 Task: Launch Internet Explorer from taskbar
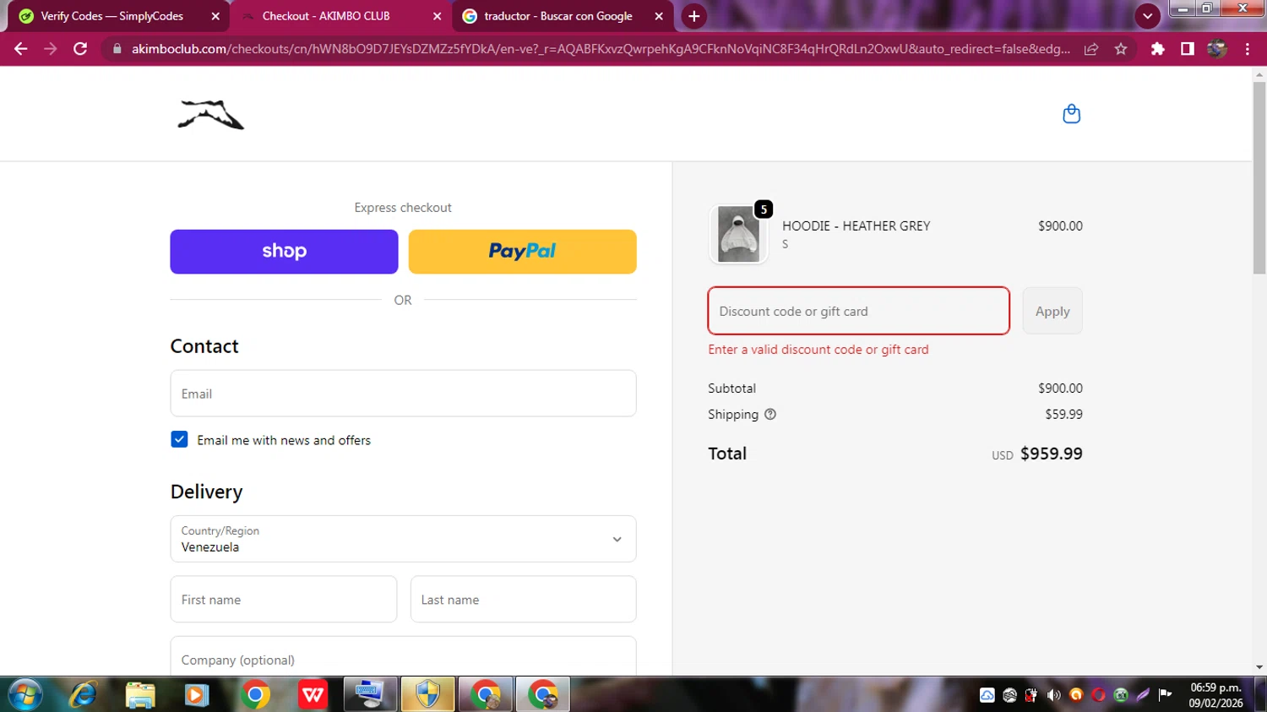83,695
